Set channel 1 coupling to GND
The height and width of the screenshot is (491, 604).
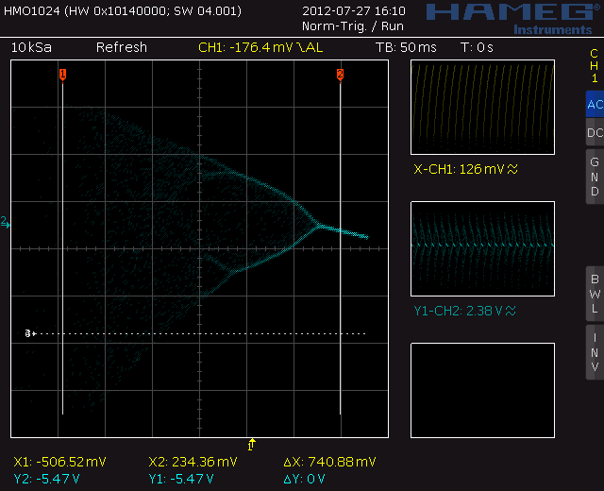click(595, 177)
